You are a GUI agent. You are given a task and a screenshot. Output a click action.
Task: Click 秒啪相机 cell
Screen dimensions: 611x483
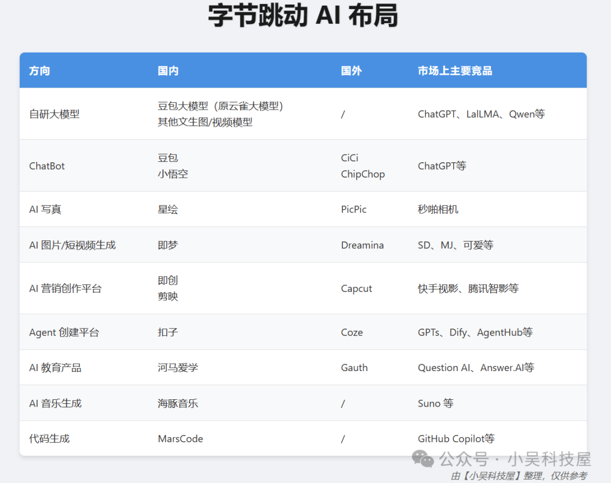click(x=438, y=210)
